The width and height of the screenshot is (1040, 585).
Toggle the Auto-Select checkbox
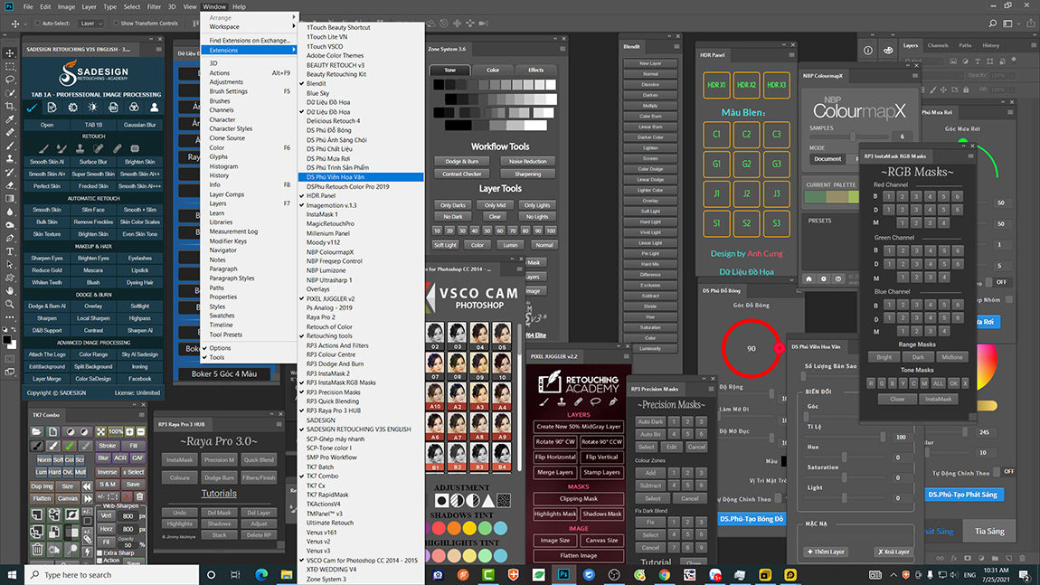pos(38,24)
